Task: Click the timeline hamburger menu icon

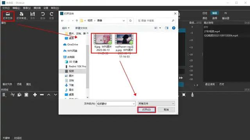Action: (x=4, y=95)
